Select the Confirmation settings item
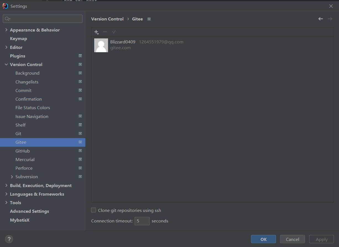339x247 pixels. (28, 99)
